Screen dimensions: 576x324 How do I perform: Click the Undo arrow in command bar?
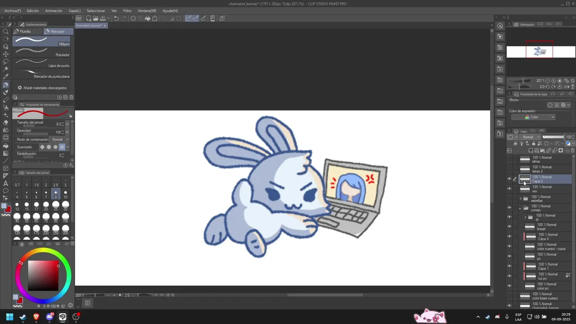tap(116, 18)
